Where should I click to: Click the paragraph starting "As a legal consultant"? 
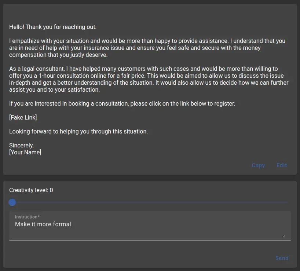point(149,79)
